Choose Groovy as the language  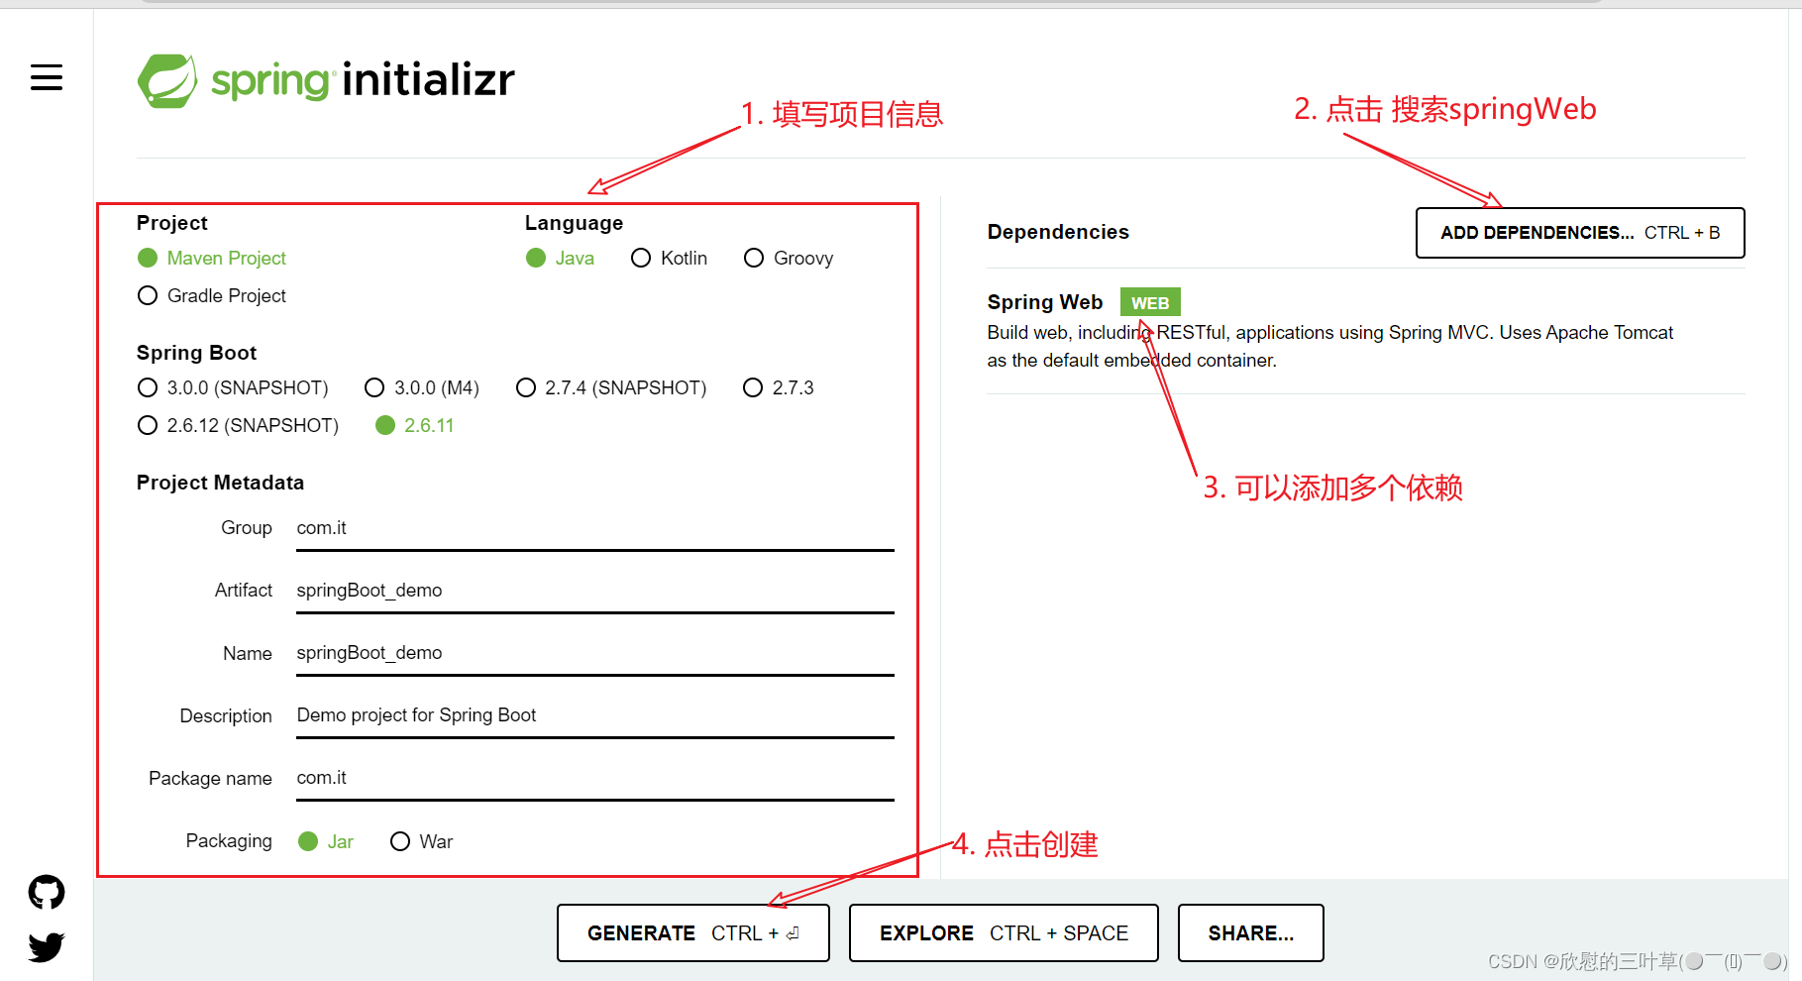click(x=789, y=259)
